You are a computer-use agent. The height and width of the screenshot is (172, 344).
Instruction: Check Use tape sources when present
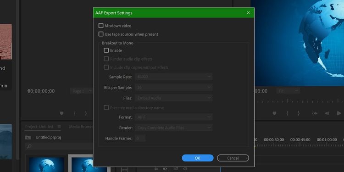tap(101, 34)
